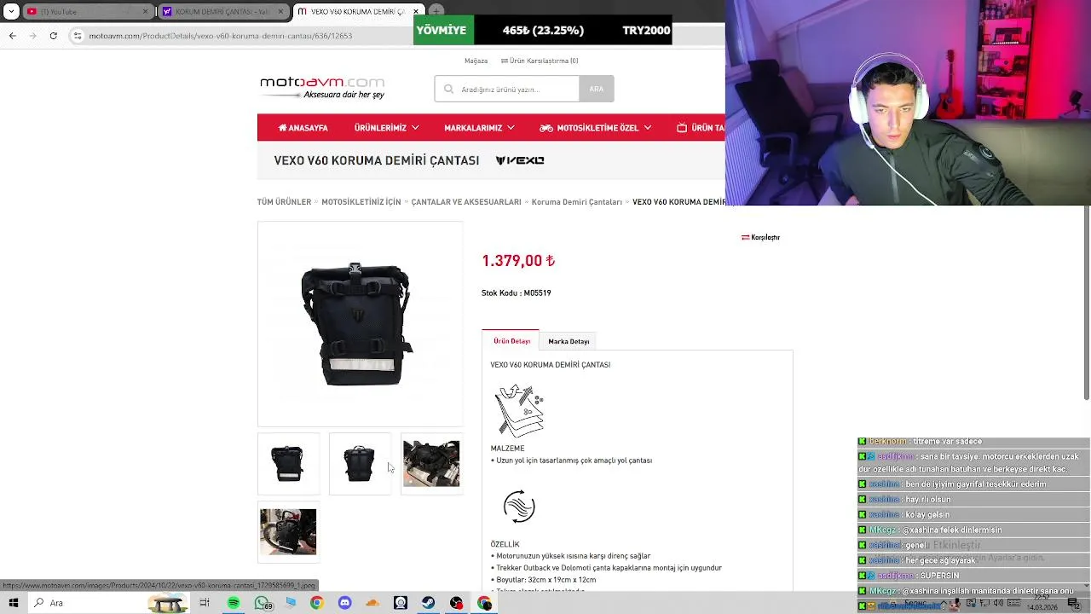Click the MALZEME material icon
1091x614 pixels.
pos(518,410)
